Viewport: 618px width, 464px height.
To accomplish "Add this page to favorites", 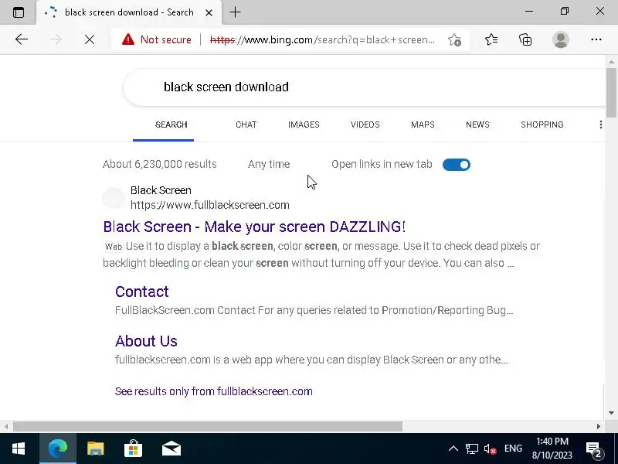I will 454,40.
